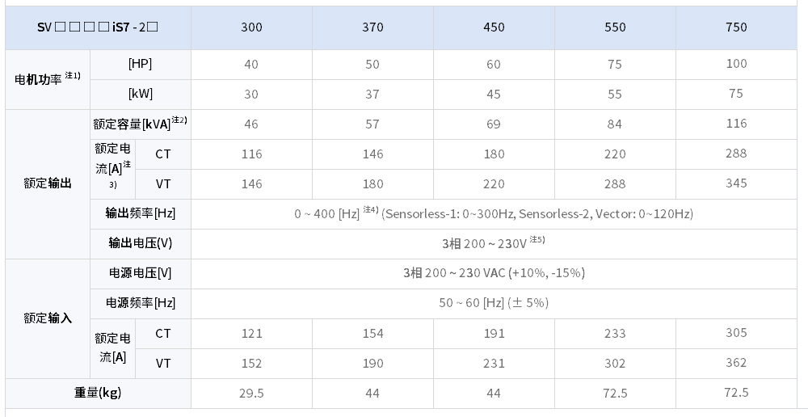Click the [kW] row label
This screenshot has width=808, height=417.
coord(140,95)
